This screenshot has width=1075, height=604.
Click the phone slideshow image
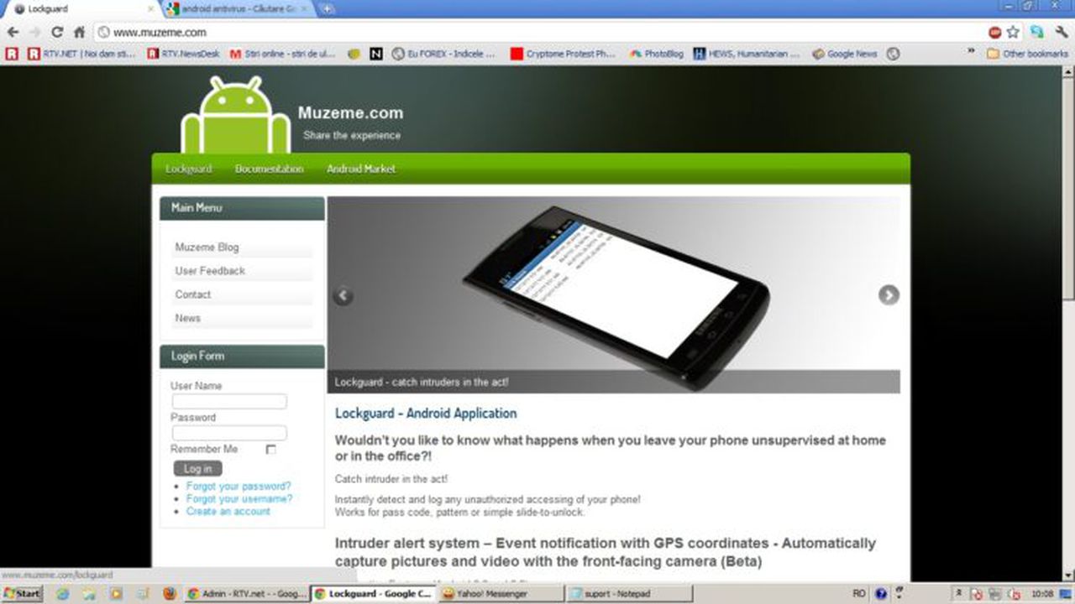coord(614,294)
